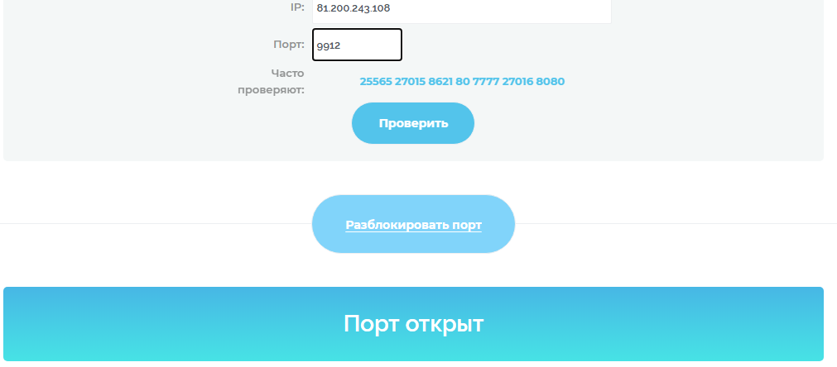
Task: Open the Разблокировать порт link
Action: [414, 225]
